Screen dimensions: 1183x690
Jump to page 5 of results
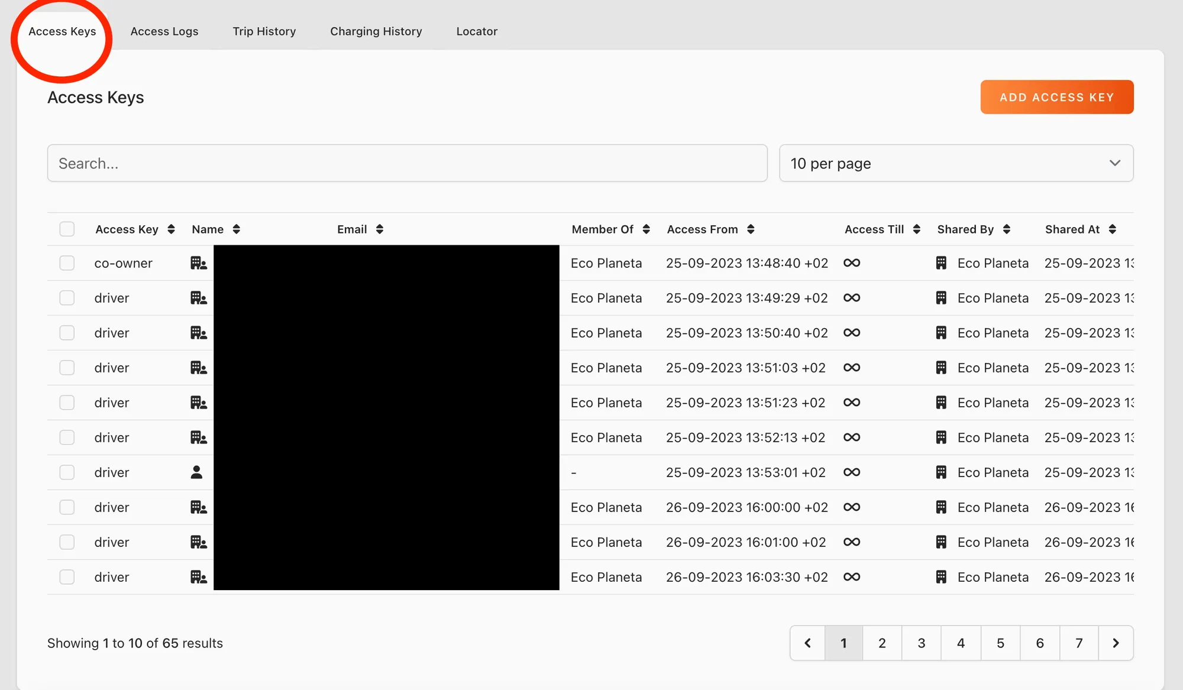pos(1000,643)
